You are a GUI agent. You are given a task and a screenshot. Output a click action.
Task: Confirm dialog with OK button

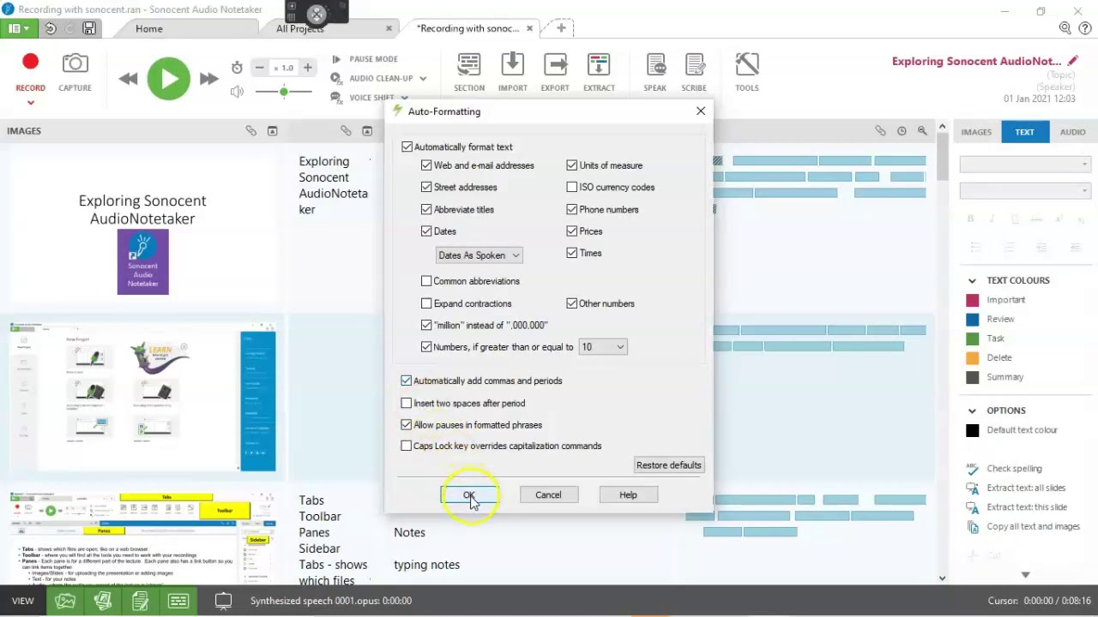click(x=469, y=494)
